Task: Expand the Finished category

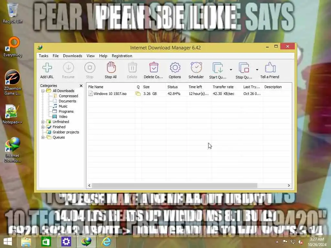Action: 43,127
